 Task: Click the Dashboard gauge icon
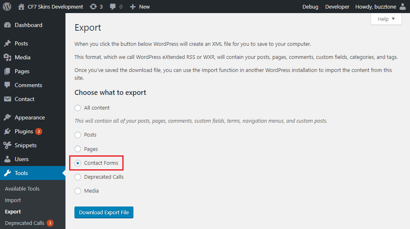[x=7, y=25]
